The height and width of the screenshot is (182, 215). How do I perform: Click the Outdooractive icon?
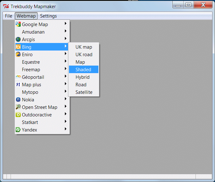click(18, 115)
